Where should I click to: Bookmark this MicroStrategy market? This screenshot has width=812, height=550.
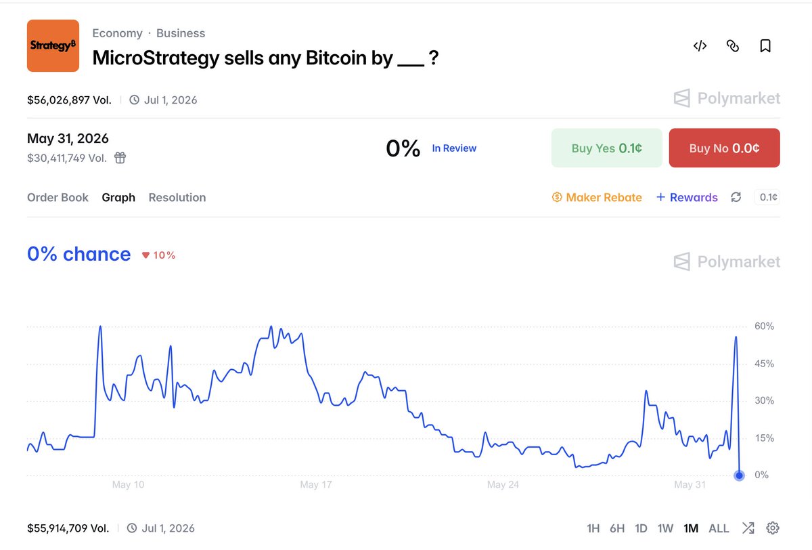[x=765, y=46]
